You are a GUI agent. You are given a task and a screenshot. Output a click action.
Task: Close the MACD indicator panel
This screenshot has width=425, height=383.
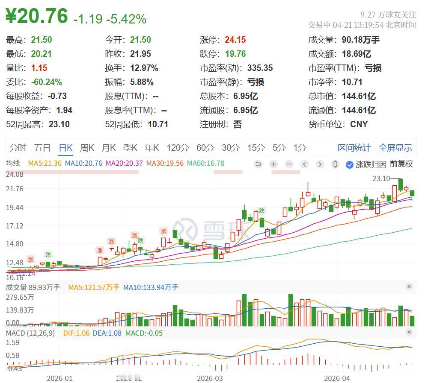click(x=409, y=332)
